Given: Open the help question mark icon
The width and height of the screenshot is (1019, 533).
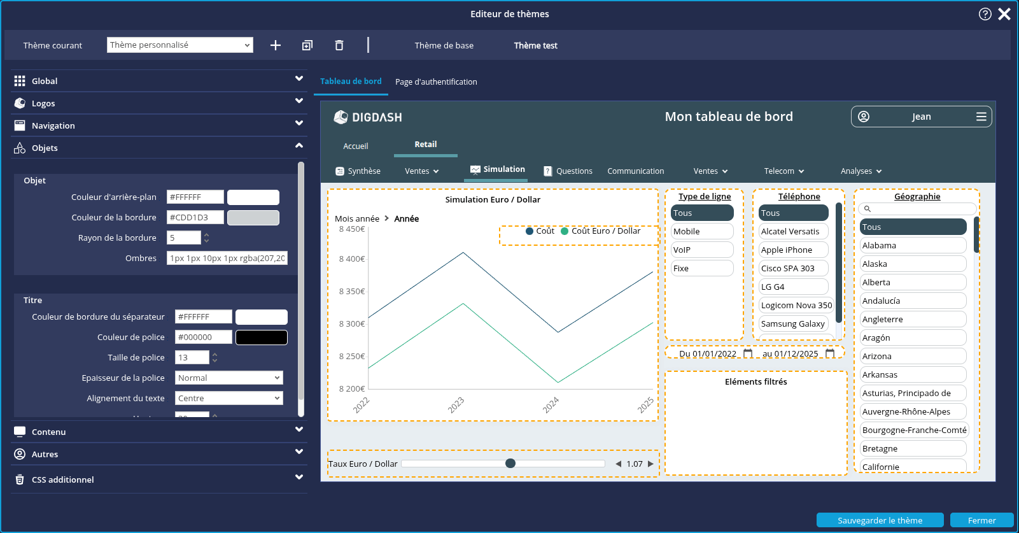Looking at the screenshot, I should [985, 14].
